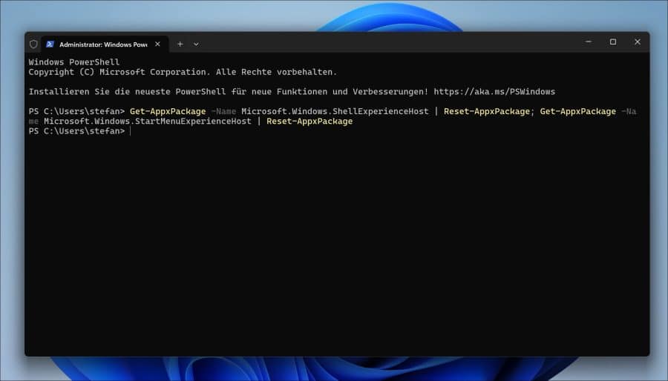Image resolution: width=668 pixels, height=381 pixels.
Task: Close the Administrator: Windows PowerShell tab
Action: (157, 44)
